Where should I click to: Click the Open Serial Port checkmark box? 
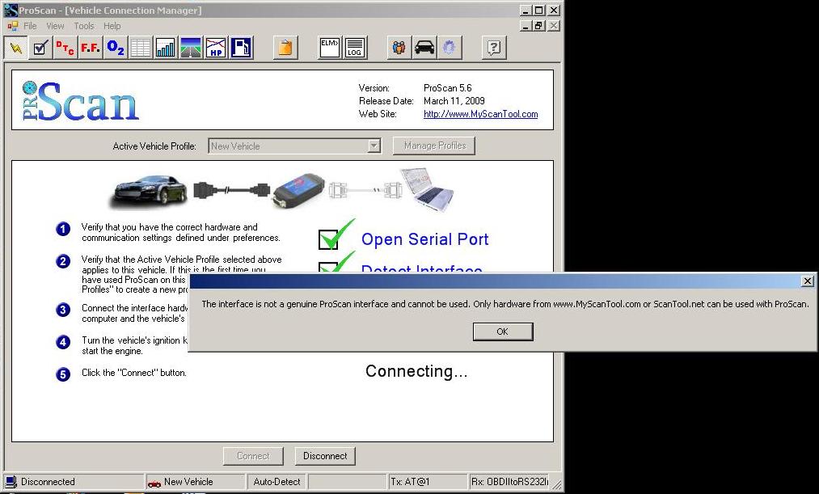(x=329, y=239)
